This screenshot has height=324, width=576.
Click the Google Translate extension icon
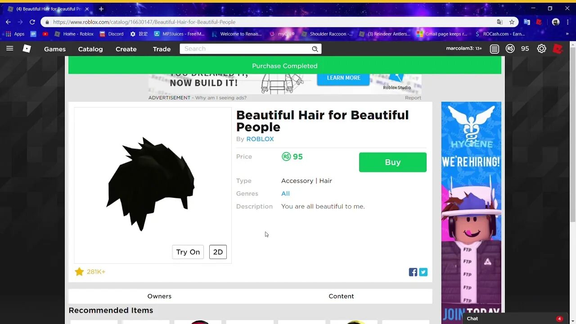pos(527,22)
